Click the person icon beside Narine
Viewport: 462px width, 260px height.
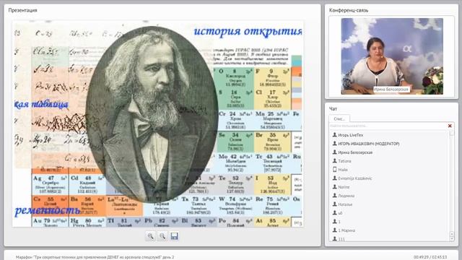(335, 187)
